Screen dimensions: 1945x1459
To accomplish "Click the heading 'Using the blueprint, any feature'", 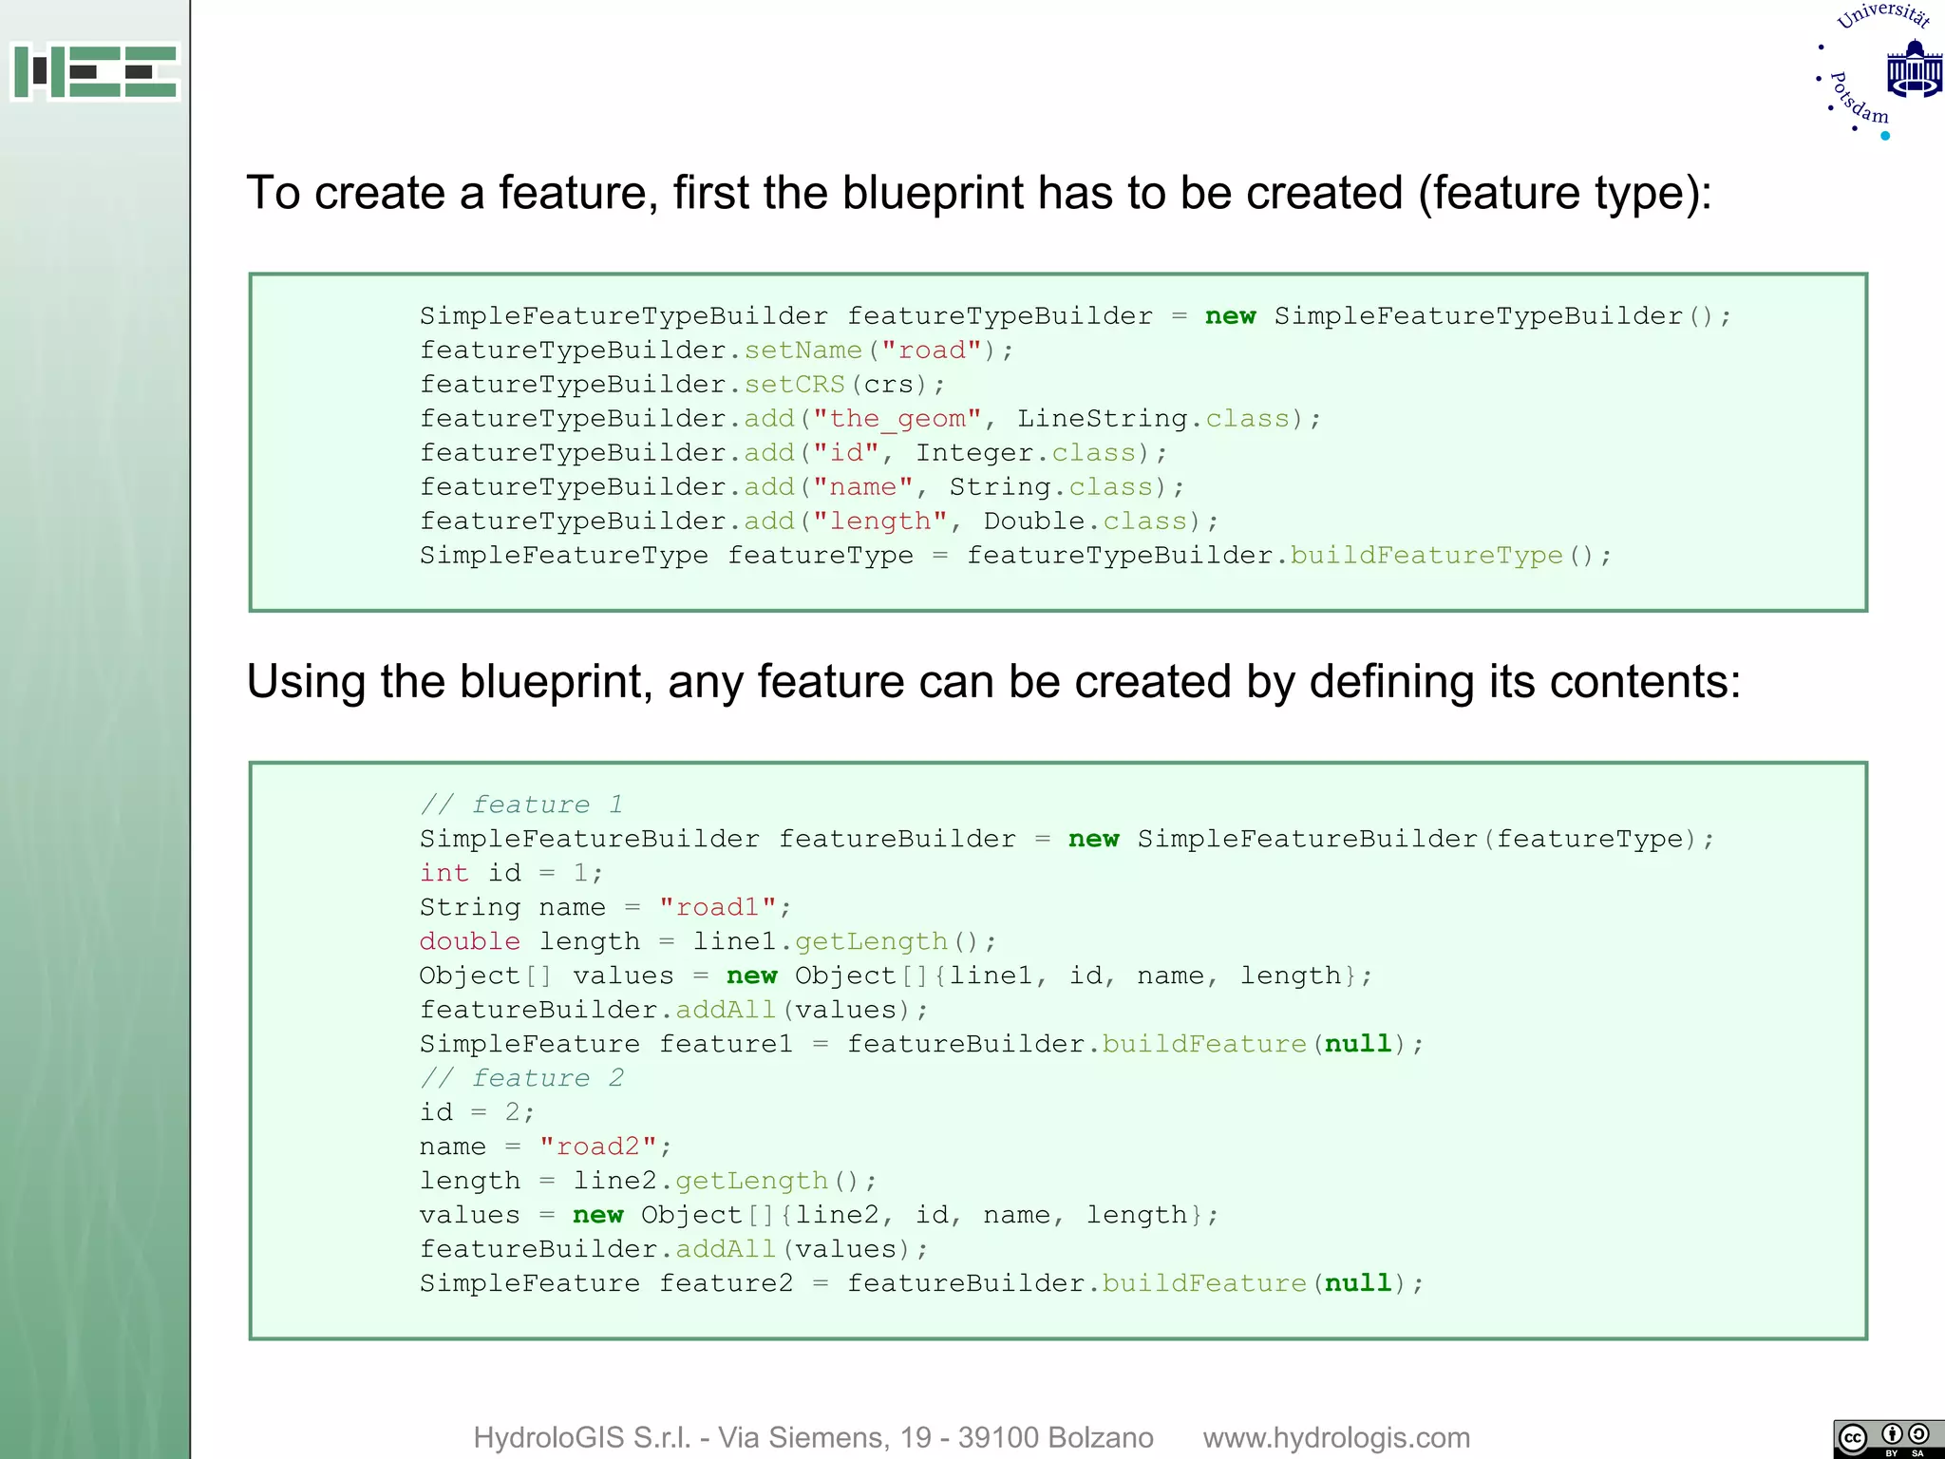I will point(993,682).
